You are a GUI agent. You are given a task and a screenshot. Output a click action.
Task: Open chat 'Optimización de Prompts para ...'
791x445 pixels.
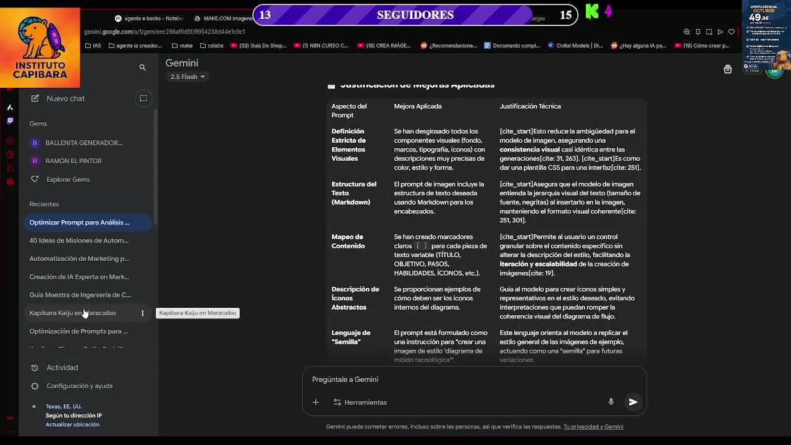point(87,331)
